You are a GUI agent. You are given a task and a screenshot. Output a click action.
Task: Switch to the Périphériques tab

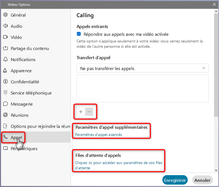24,149
